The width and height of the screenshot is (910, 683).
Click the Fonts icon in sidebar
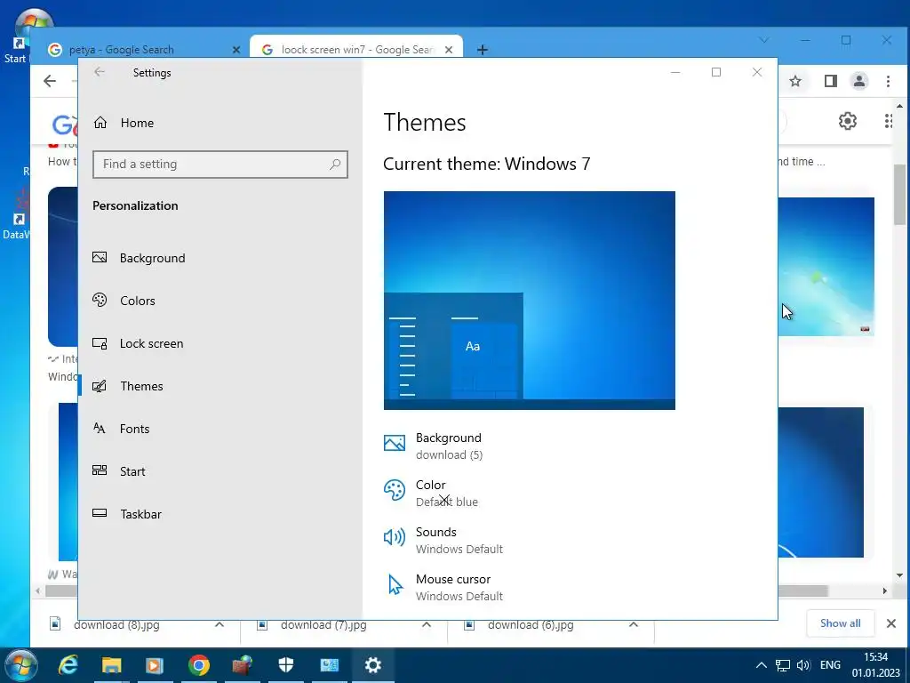tap(100, 428)
